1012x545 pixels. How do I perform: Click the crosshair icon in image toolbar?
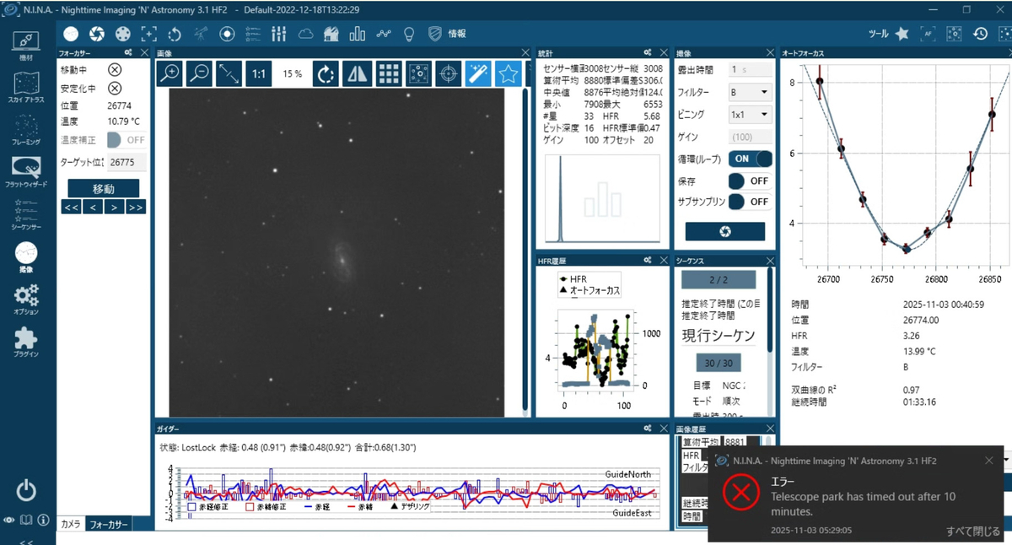[x=449, y=73]
